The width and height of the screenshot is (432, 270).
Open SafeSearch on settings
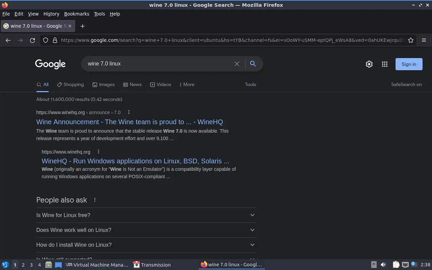(x=406, y=85)
